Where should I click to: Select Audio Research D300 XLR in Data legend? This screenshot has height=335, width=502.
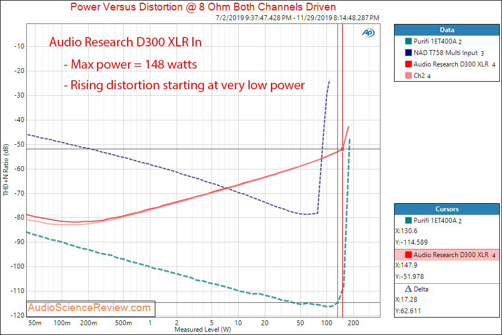pyautogui.click(x=454, y=64)
